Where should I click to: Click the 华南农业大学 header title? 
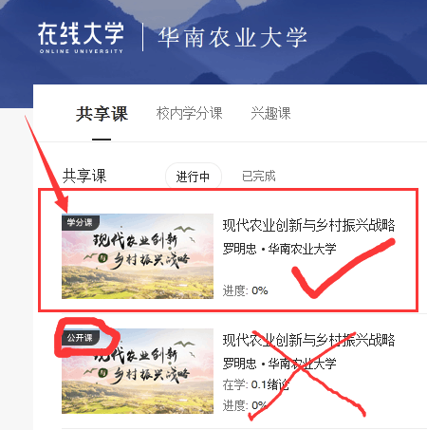click(x=232, y=38)
